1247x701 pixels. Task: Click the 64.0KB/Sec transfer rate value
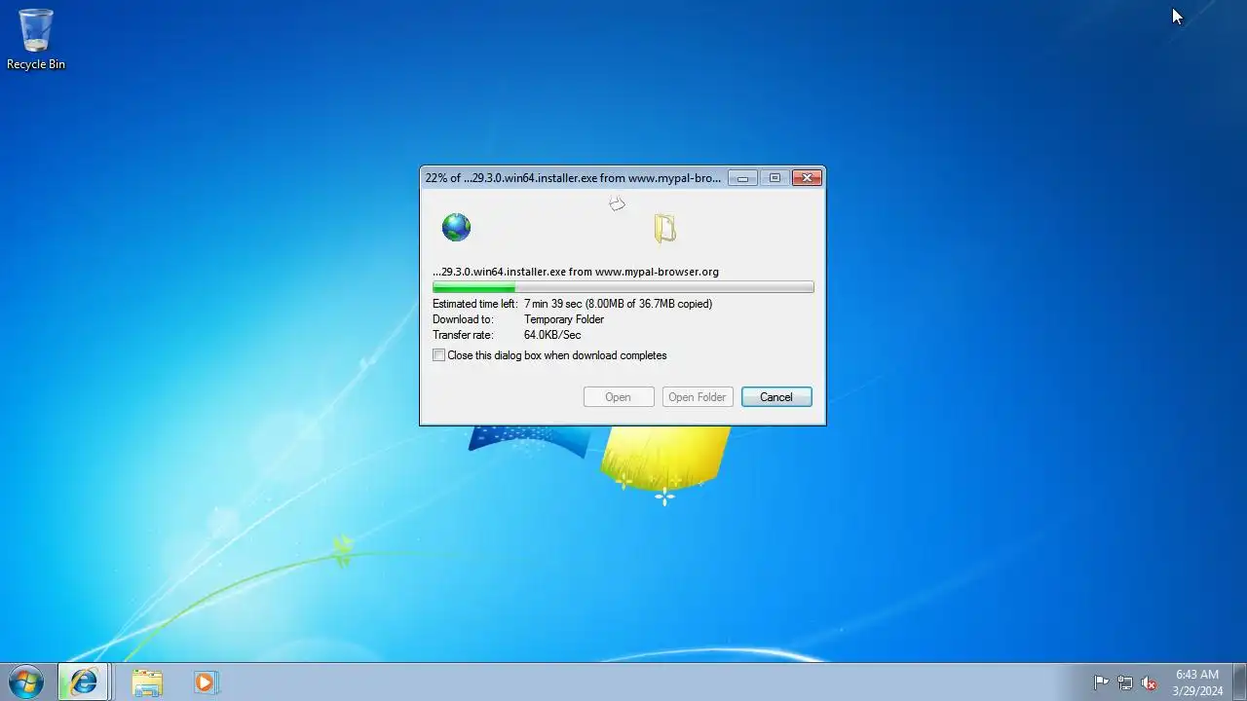click(552, 335)
